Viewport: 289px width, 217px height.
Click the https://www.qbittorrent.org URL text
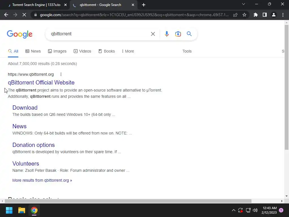tap(31, 74)
